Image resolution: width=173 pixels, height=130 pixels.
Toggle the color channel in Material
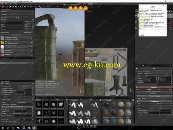point(138,90)
